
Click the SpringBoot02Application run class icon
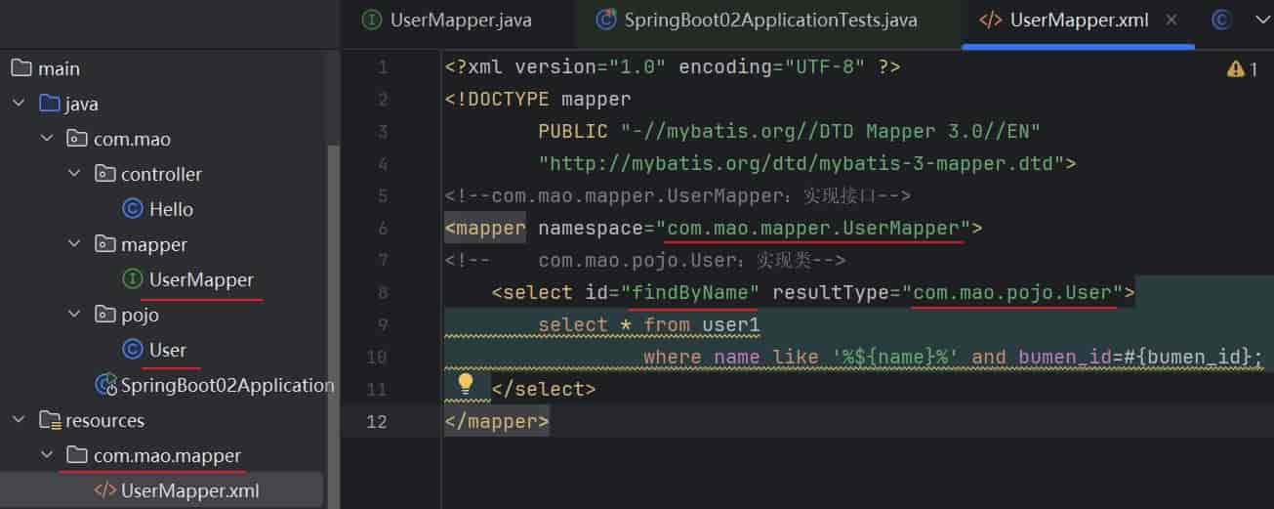[x=105, y=385]
